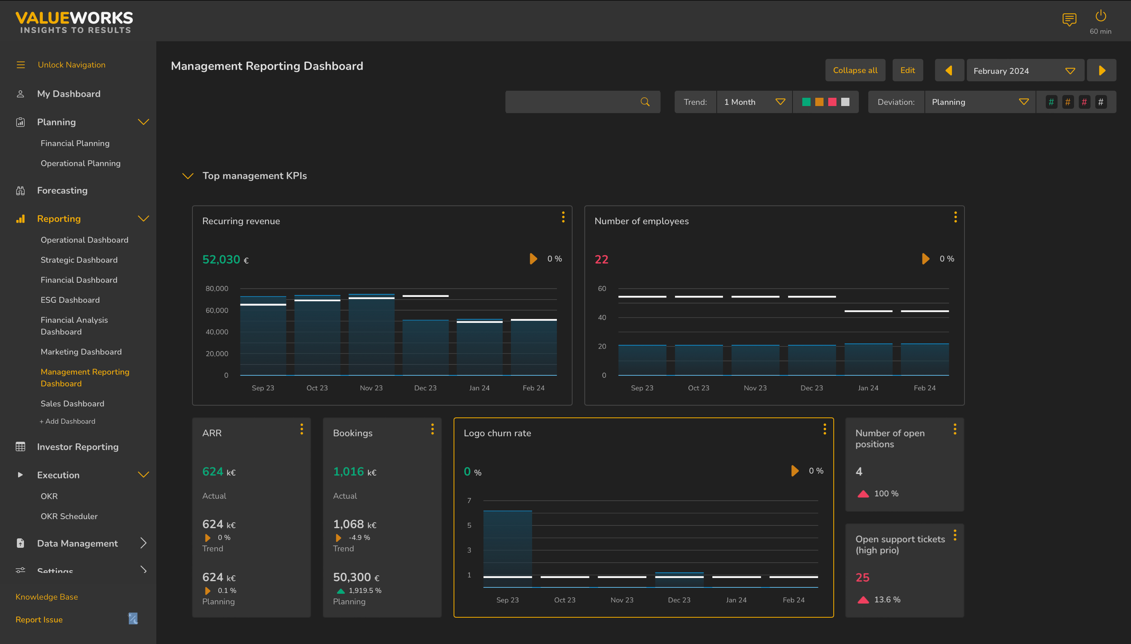Select Investor Reporting in navigation
The width and height of the screenshot is (1131, 644).
(78, 447)
